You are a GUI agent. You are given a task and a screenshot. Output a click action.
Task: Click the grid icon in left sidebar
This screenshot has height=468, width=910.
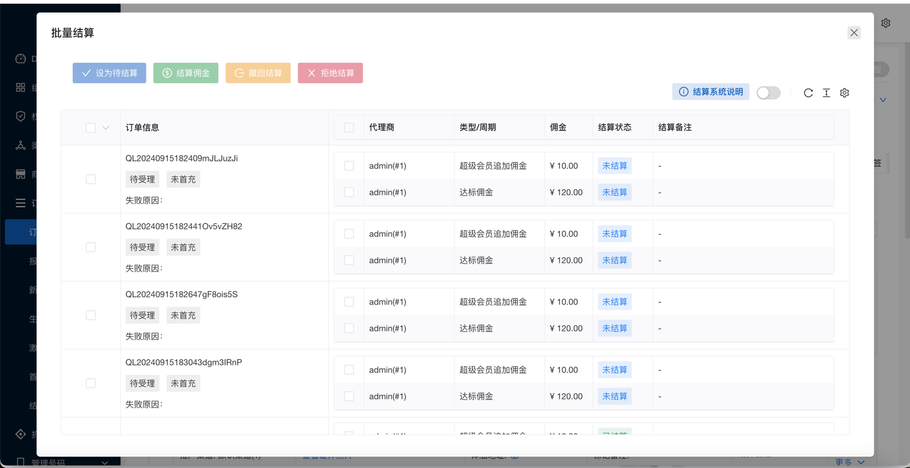point(20,88)
